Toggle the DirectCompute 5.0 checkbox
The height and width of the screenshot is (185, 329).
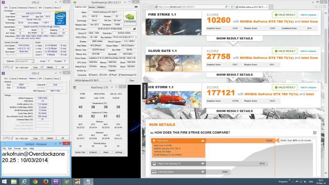(x=120, y=75)
